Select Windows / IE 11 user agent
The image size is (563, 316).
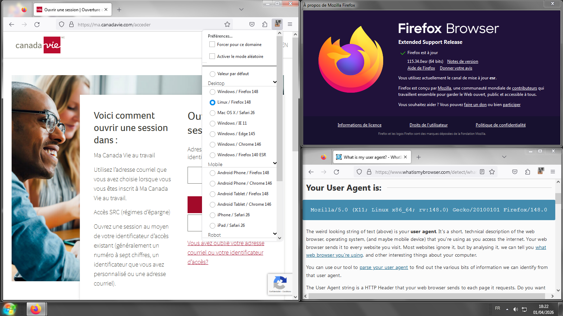coord(213,124)
